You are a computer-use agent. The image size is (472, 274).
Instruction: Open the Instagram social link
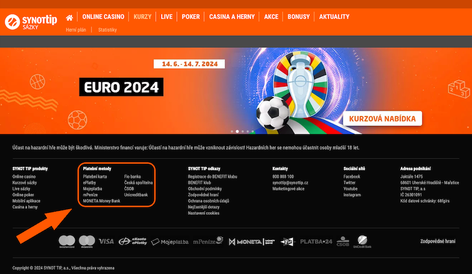pyautogui.click(x=352, y=194)
